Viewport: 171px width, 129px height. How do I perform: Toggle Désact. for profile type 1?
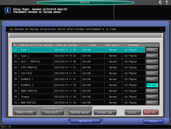[x=152, y=50]
